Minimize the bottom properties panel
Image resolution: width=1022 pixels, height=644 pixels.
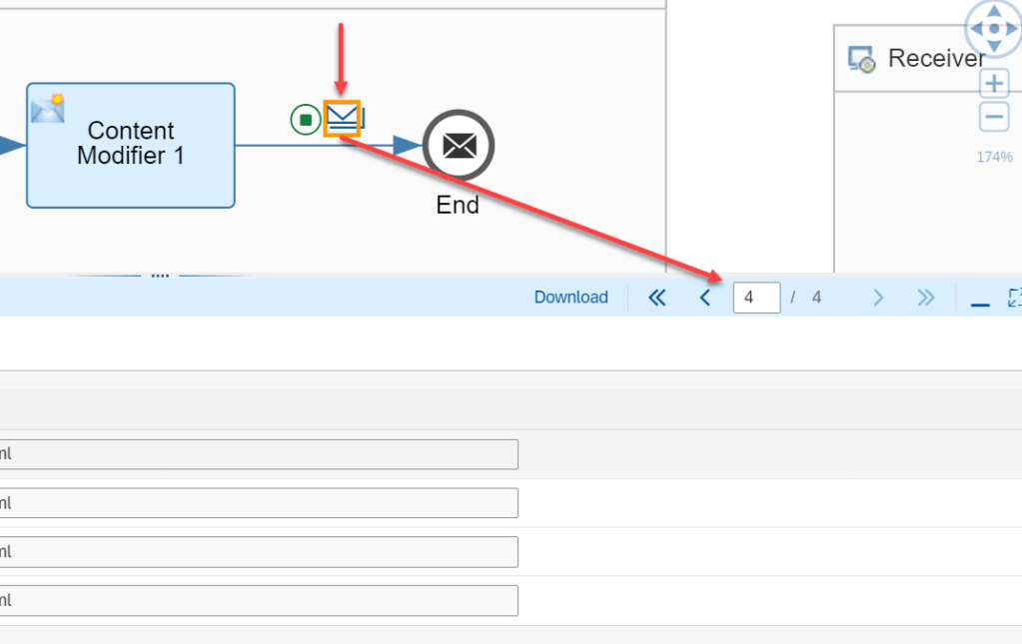point(980,298)
